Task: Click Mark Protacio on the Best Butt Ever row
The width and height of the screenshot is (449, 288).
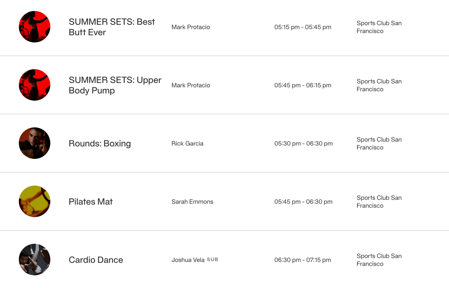Action: pyautogui.click(x=191, y=27)
